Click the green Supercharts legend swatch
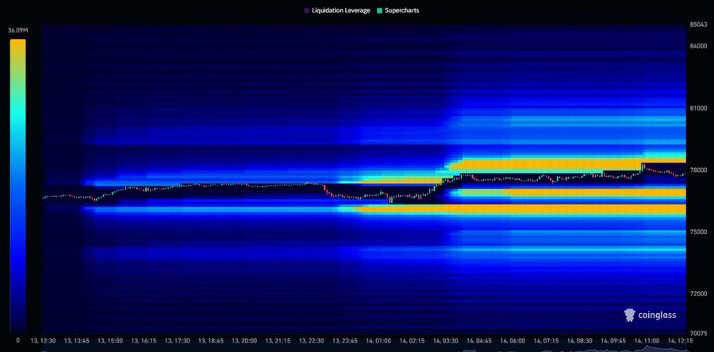 (379, 10)
